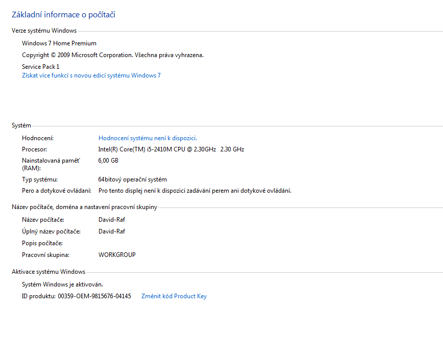Click the '64bitový operační systém' value
This screenshot has height=338, width=443.
132,179
